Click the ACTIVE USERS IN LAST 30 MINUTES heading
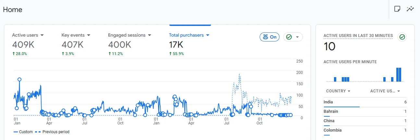This screenshot has height=140, width=420. click(358, 36)
